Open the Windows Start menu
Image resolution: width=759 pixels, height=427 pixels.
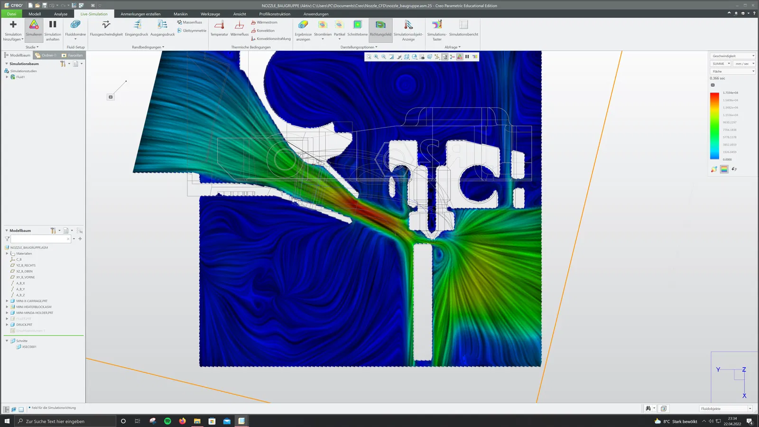7,421
